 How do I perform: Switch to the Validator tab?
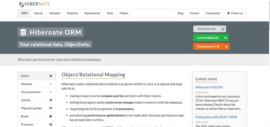[x=55, y=13]
